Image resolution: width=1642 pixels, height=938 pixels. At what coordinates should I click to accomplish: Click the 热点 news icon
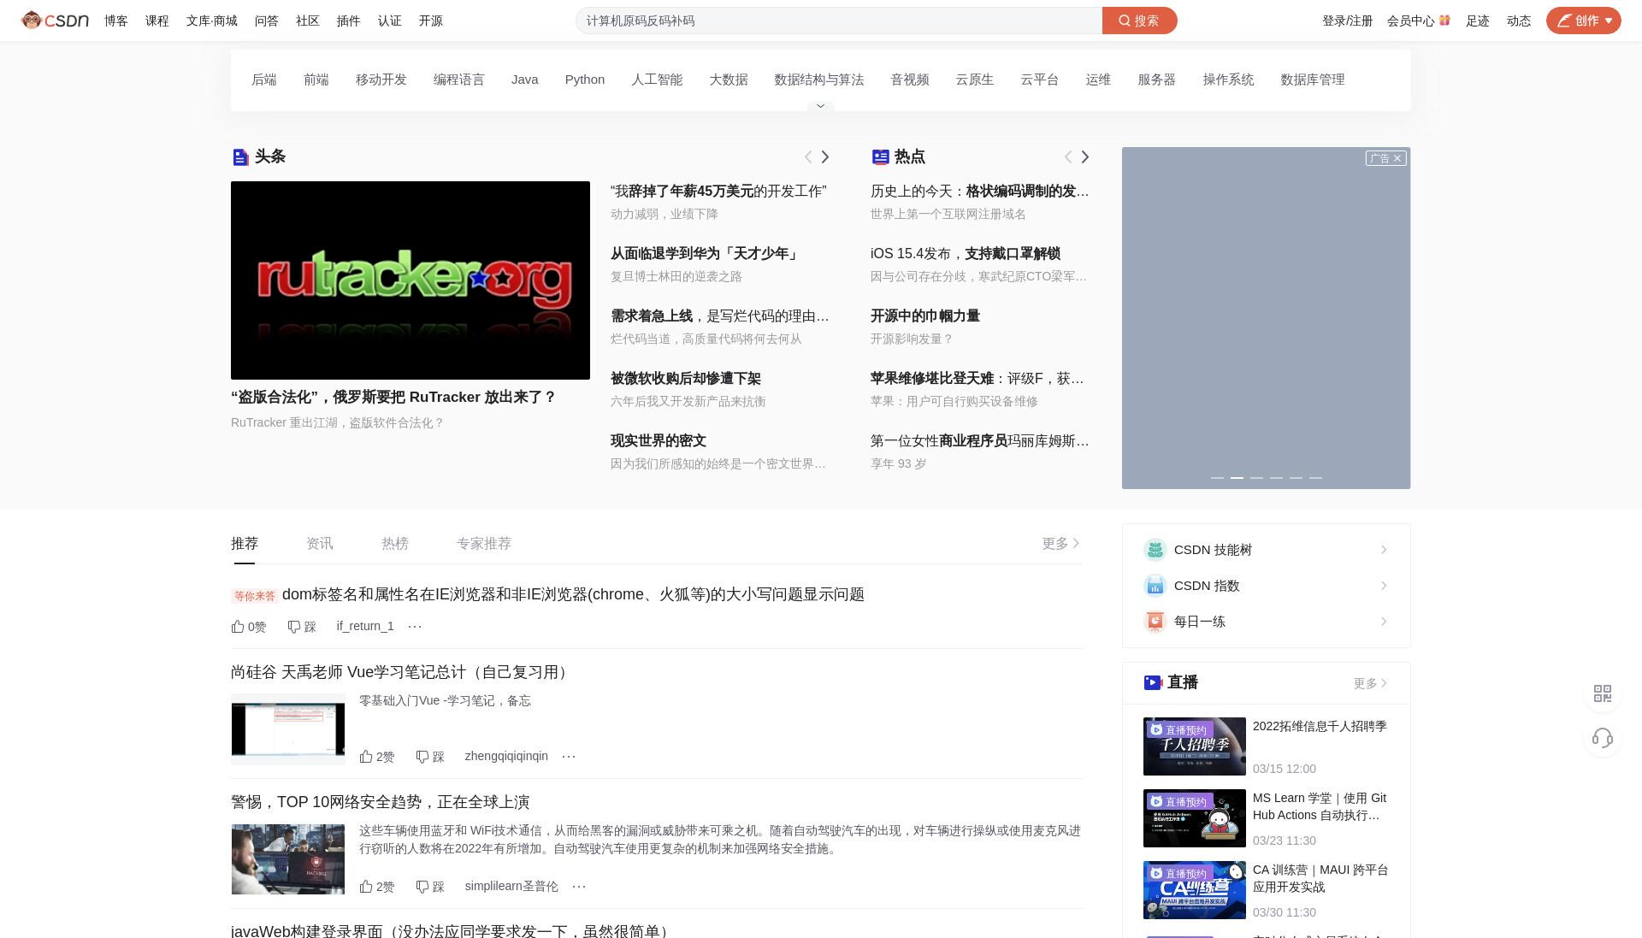pyautogui.click(x=880, y=156)
